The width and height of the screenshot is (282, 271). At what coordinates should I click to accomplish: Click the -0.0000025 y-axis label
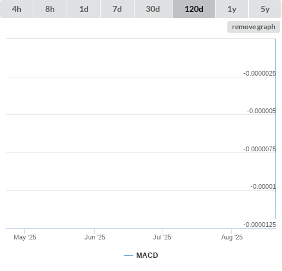click(x=259, y=73)
